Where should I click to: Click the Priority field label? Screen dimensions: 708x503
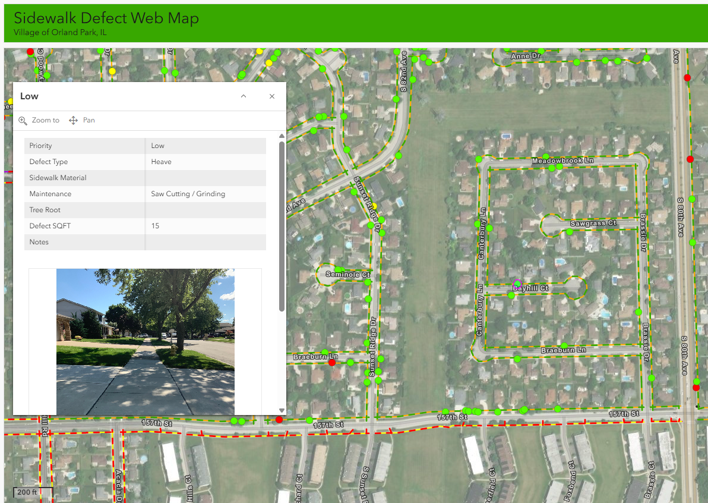[40, 146]
